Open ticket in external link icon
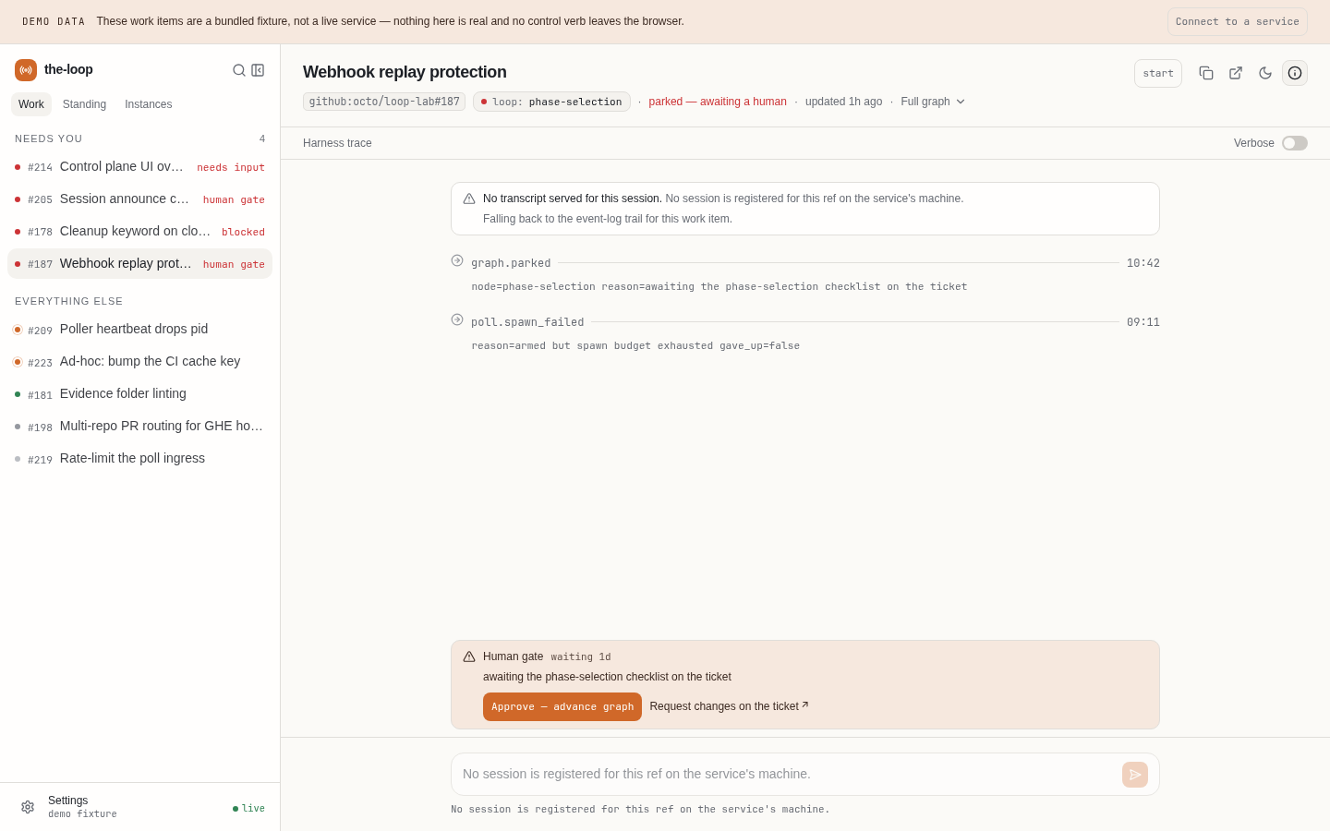This screenshot has height=831, width=1330. (x=1236, y=73)
